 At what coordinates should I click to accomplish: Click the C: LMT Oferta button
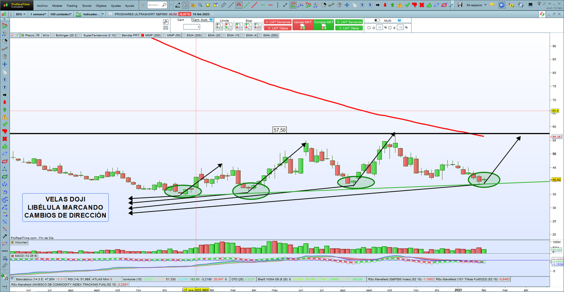[x=349, y=28]
